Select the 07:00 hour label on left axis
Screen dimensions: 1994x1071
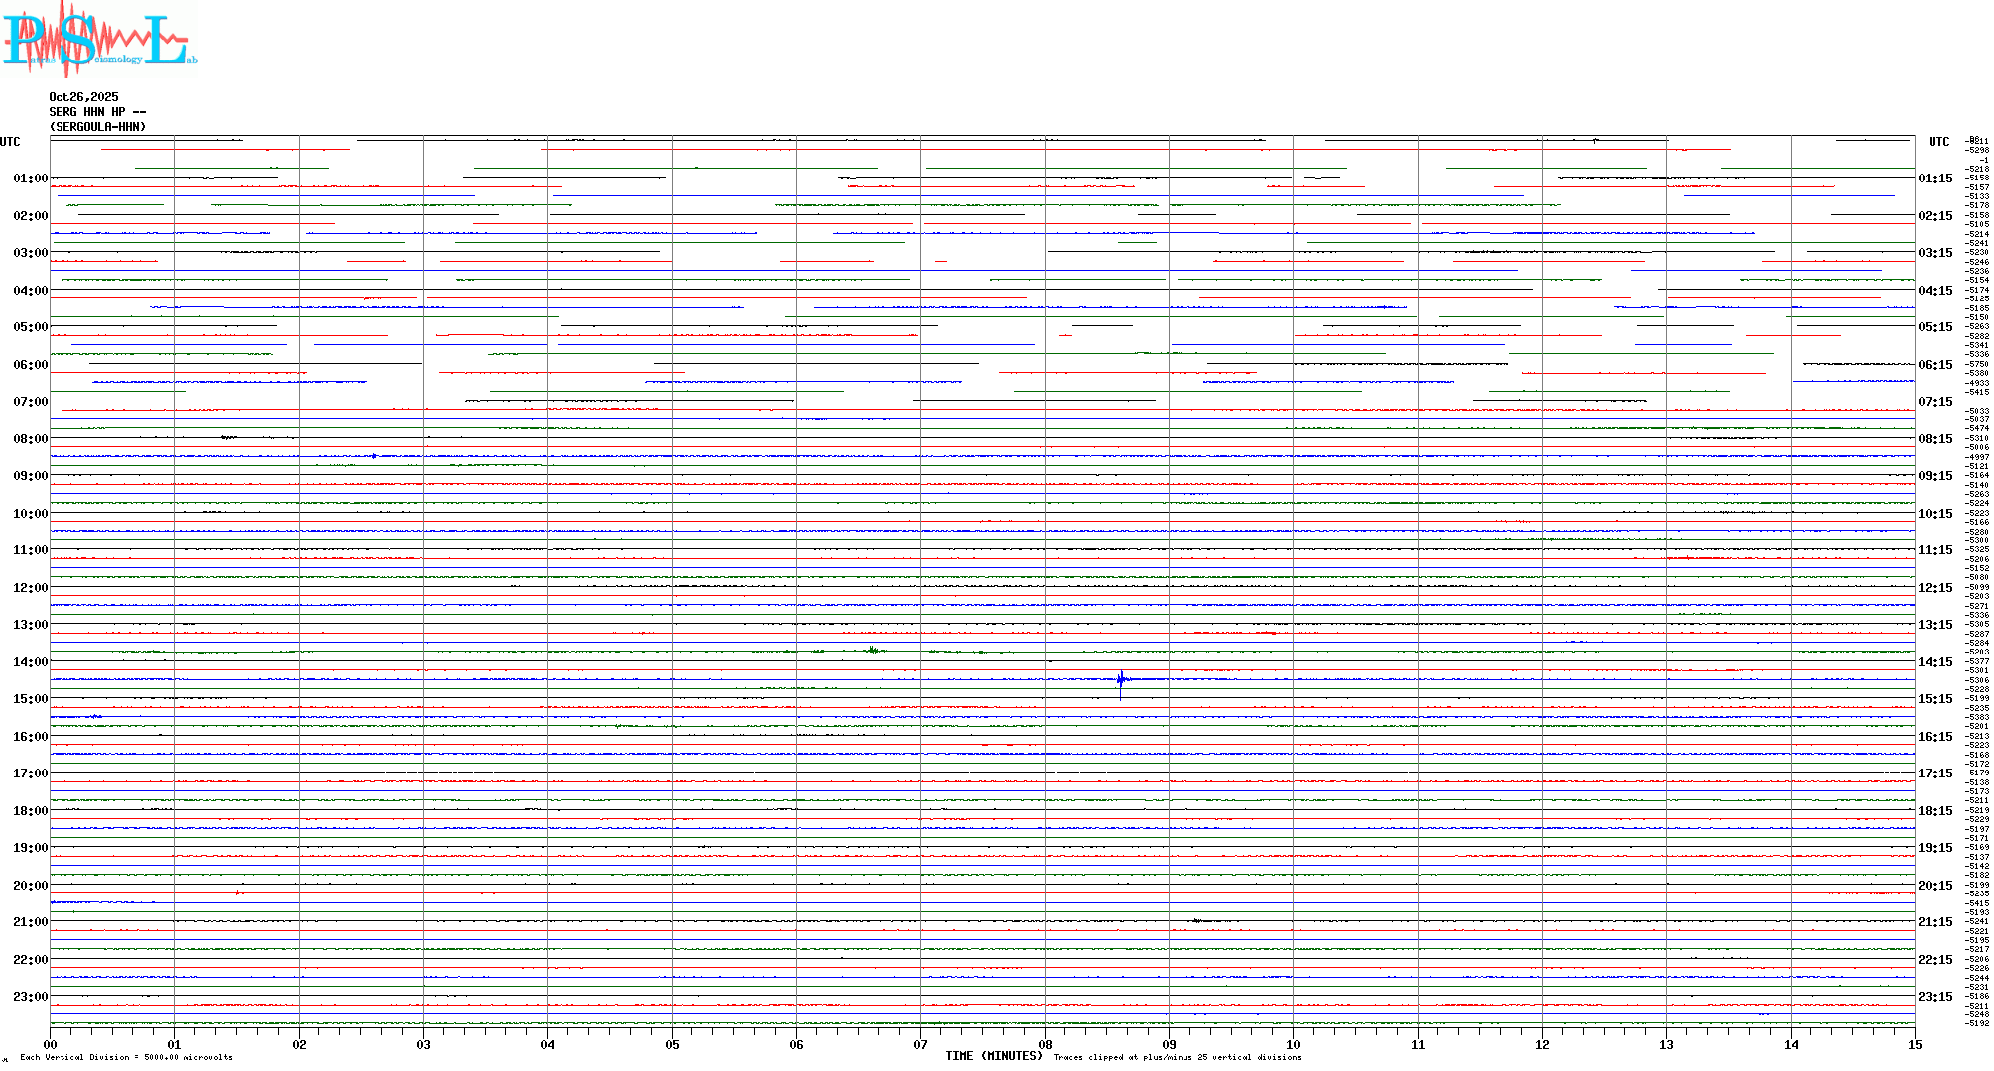click(30, 402)
